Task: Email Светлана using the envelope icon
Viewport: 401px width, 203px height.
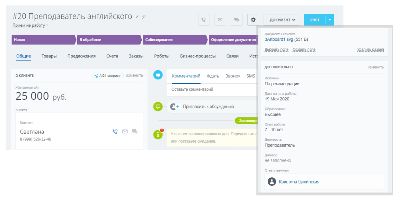Action: click(125, 131)
